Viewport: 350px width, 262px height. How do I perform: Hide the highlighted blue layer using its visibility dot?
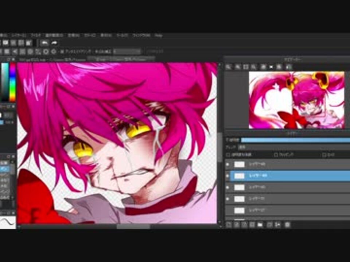point(227,176)
